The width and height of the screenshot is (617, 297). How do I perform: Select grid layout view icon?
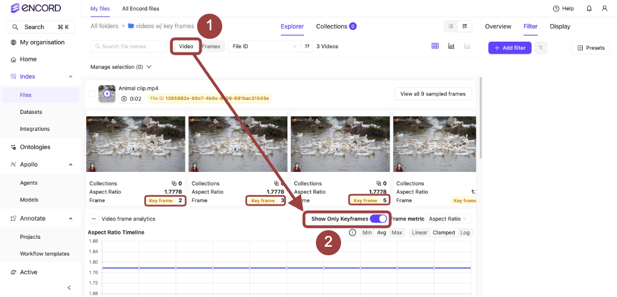pyautogui.click(x=464, y=26)
